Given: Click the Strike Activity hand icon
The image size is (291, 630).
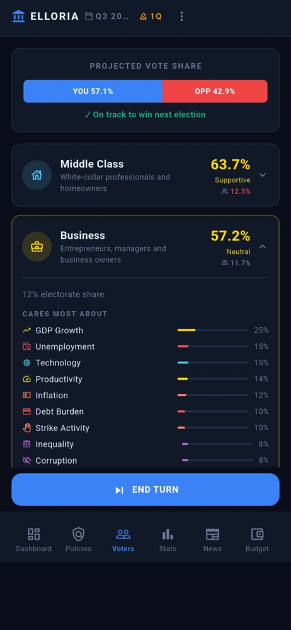Looking at the screenshot, I should click(x=26, y=428).
